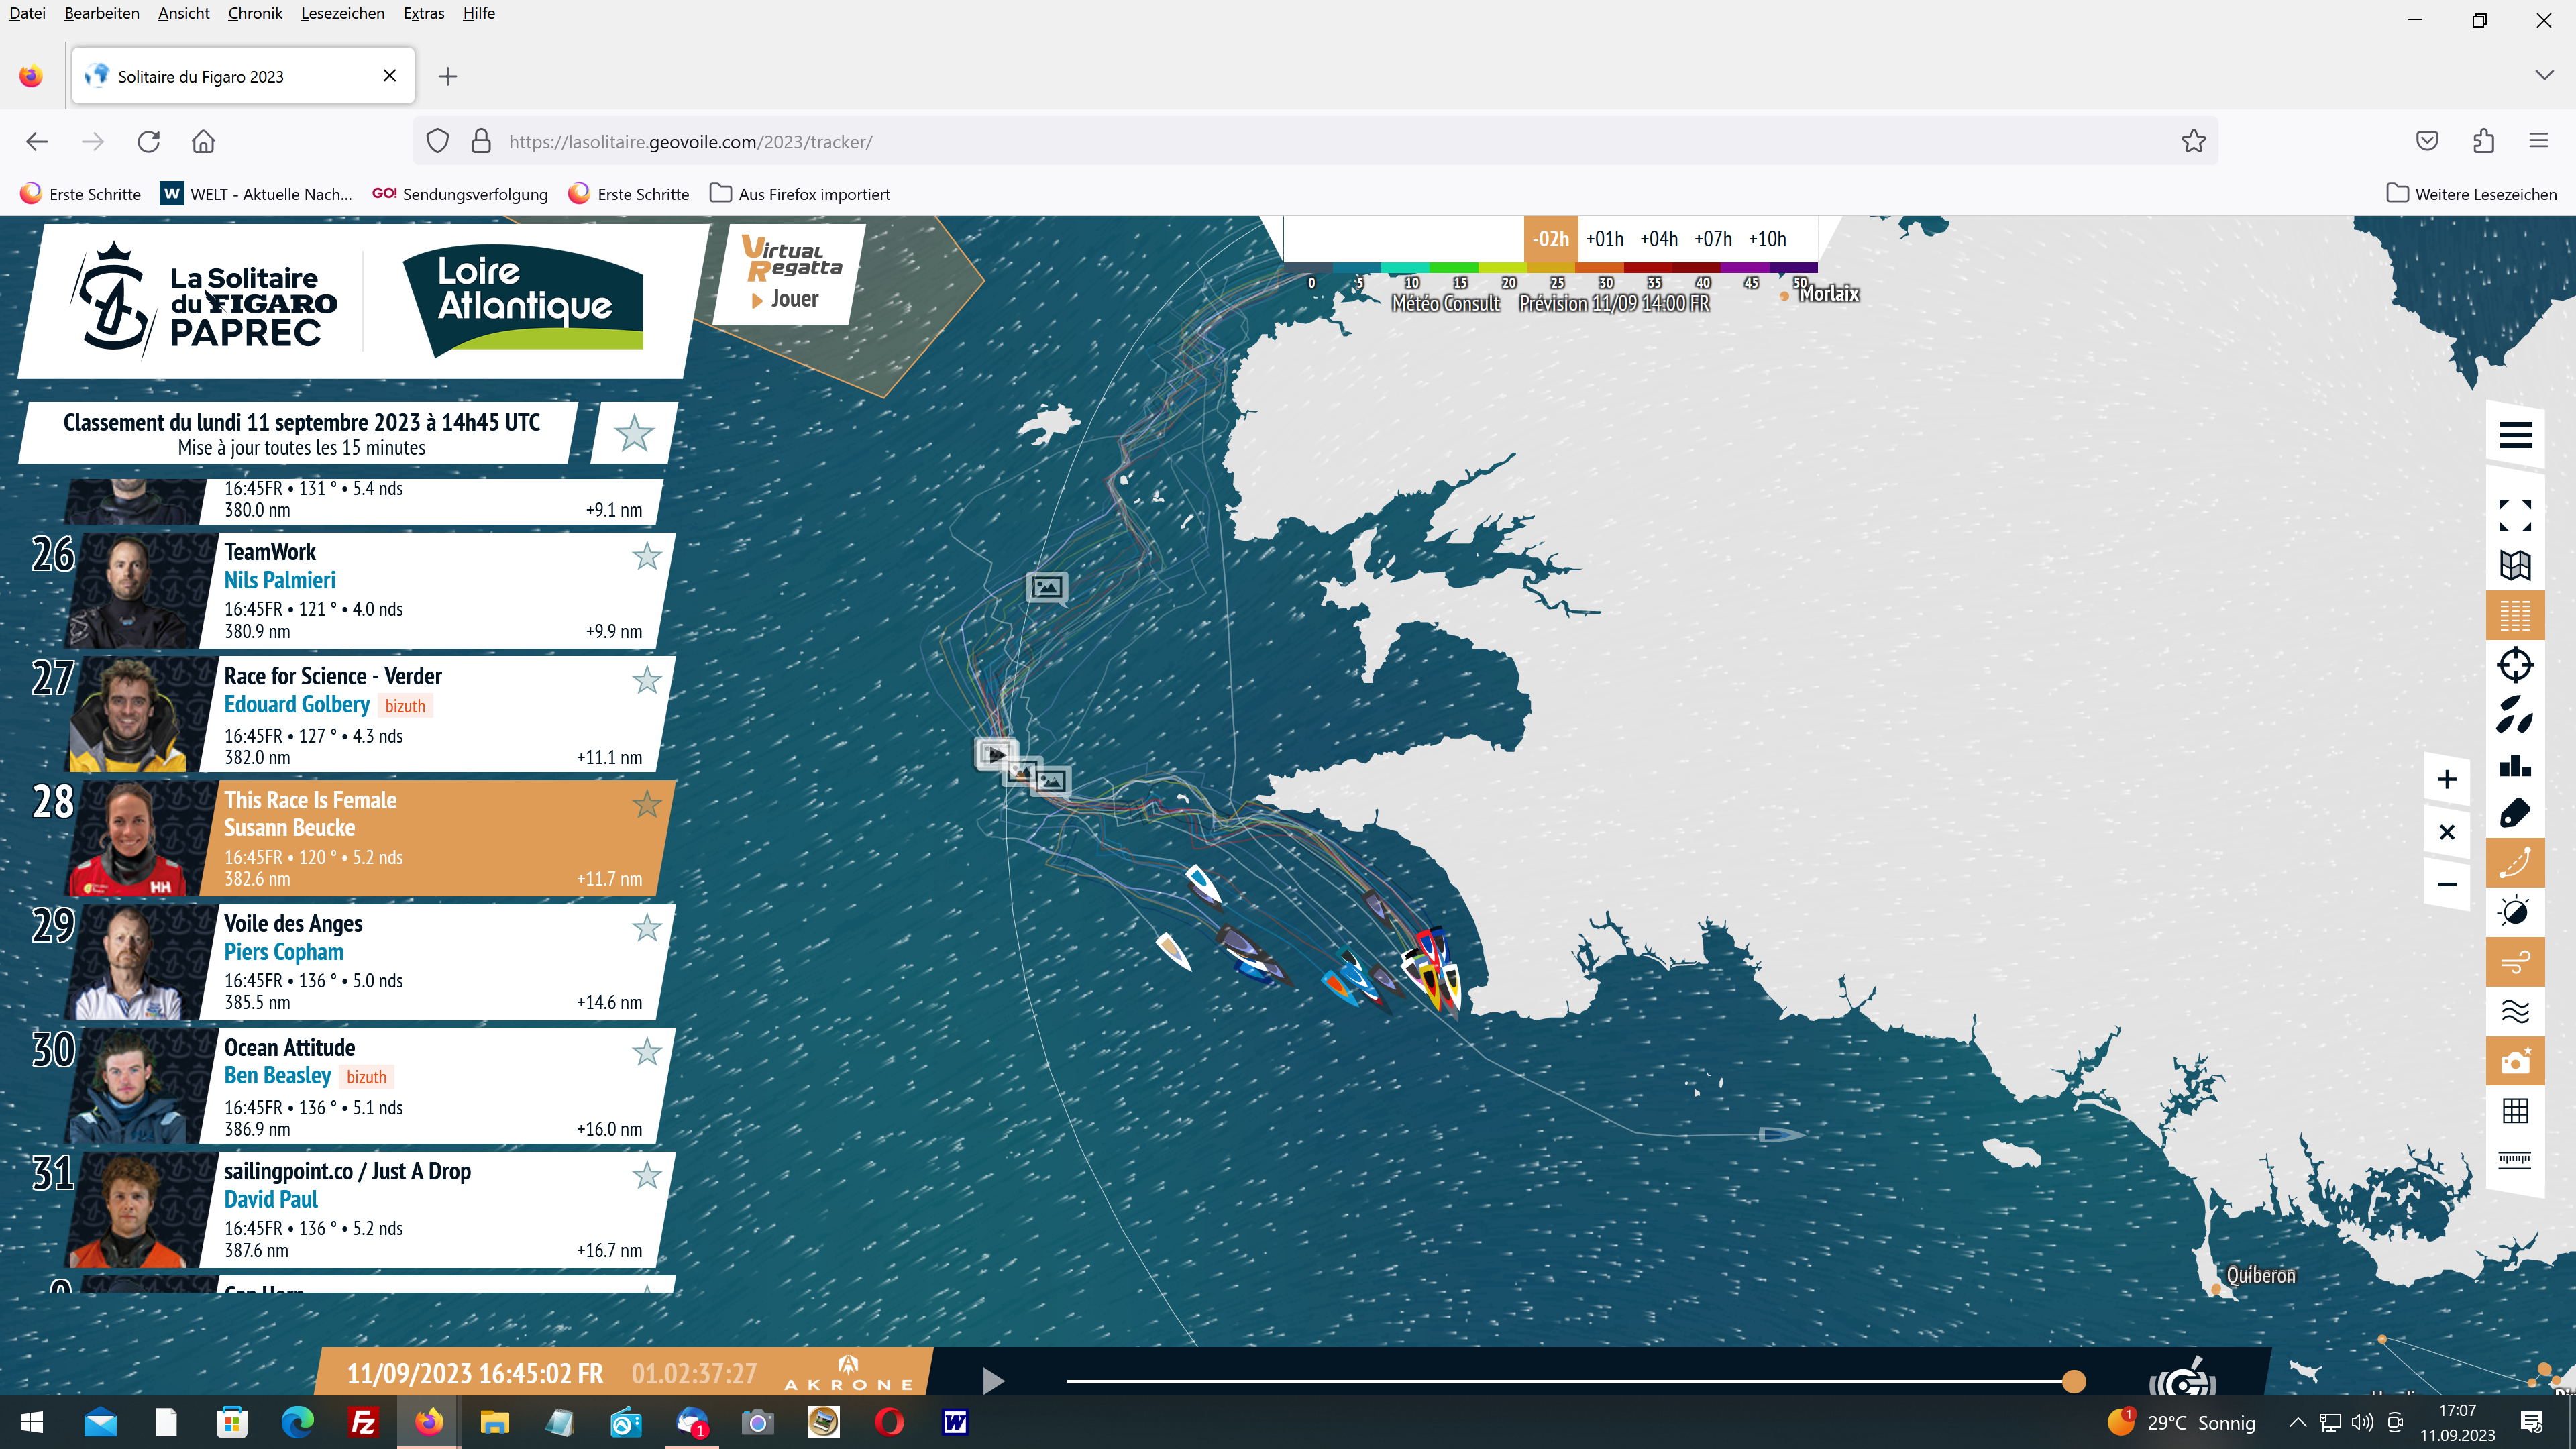Image resolution: width=2576 pixels, height=1449 pixels.
Task: Open Weitere Lesezeichen folder
Action: click(2472, 194)
